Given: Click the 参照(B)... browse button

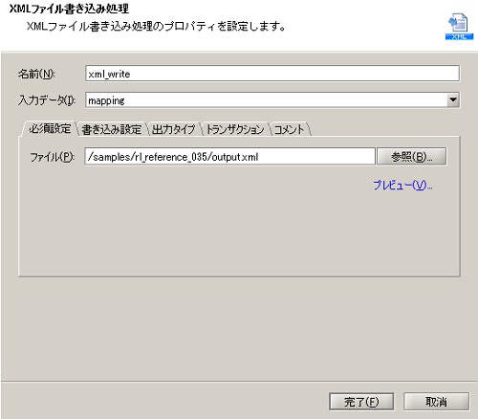Looking at the screenshot, I should coord(411,157).
